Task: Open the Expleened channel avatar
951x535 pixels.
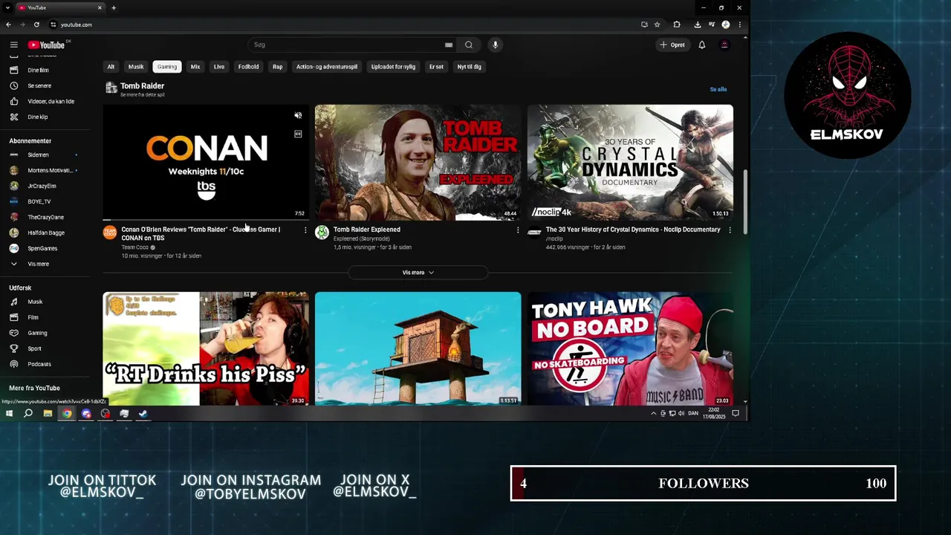Action: [322, 233]
